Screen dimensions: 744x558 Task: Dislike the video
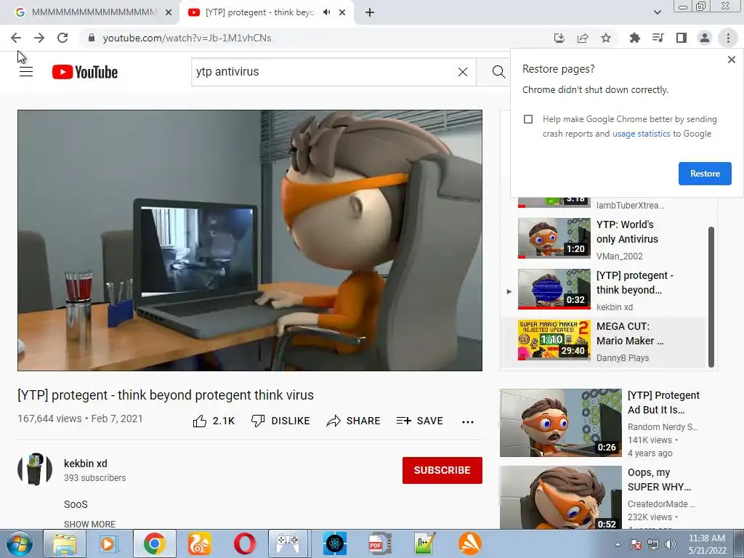(280, 421)
